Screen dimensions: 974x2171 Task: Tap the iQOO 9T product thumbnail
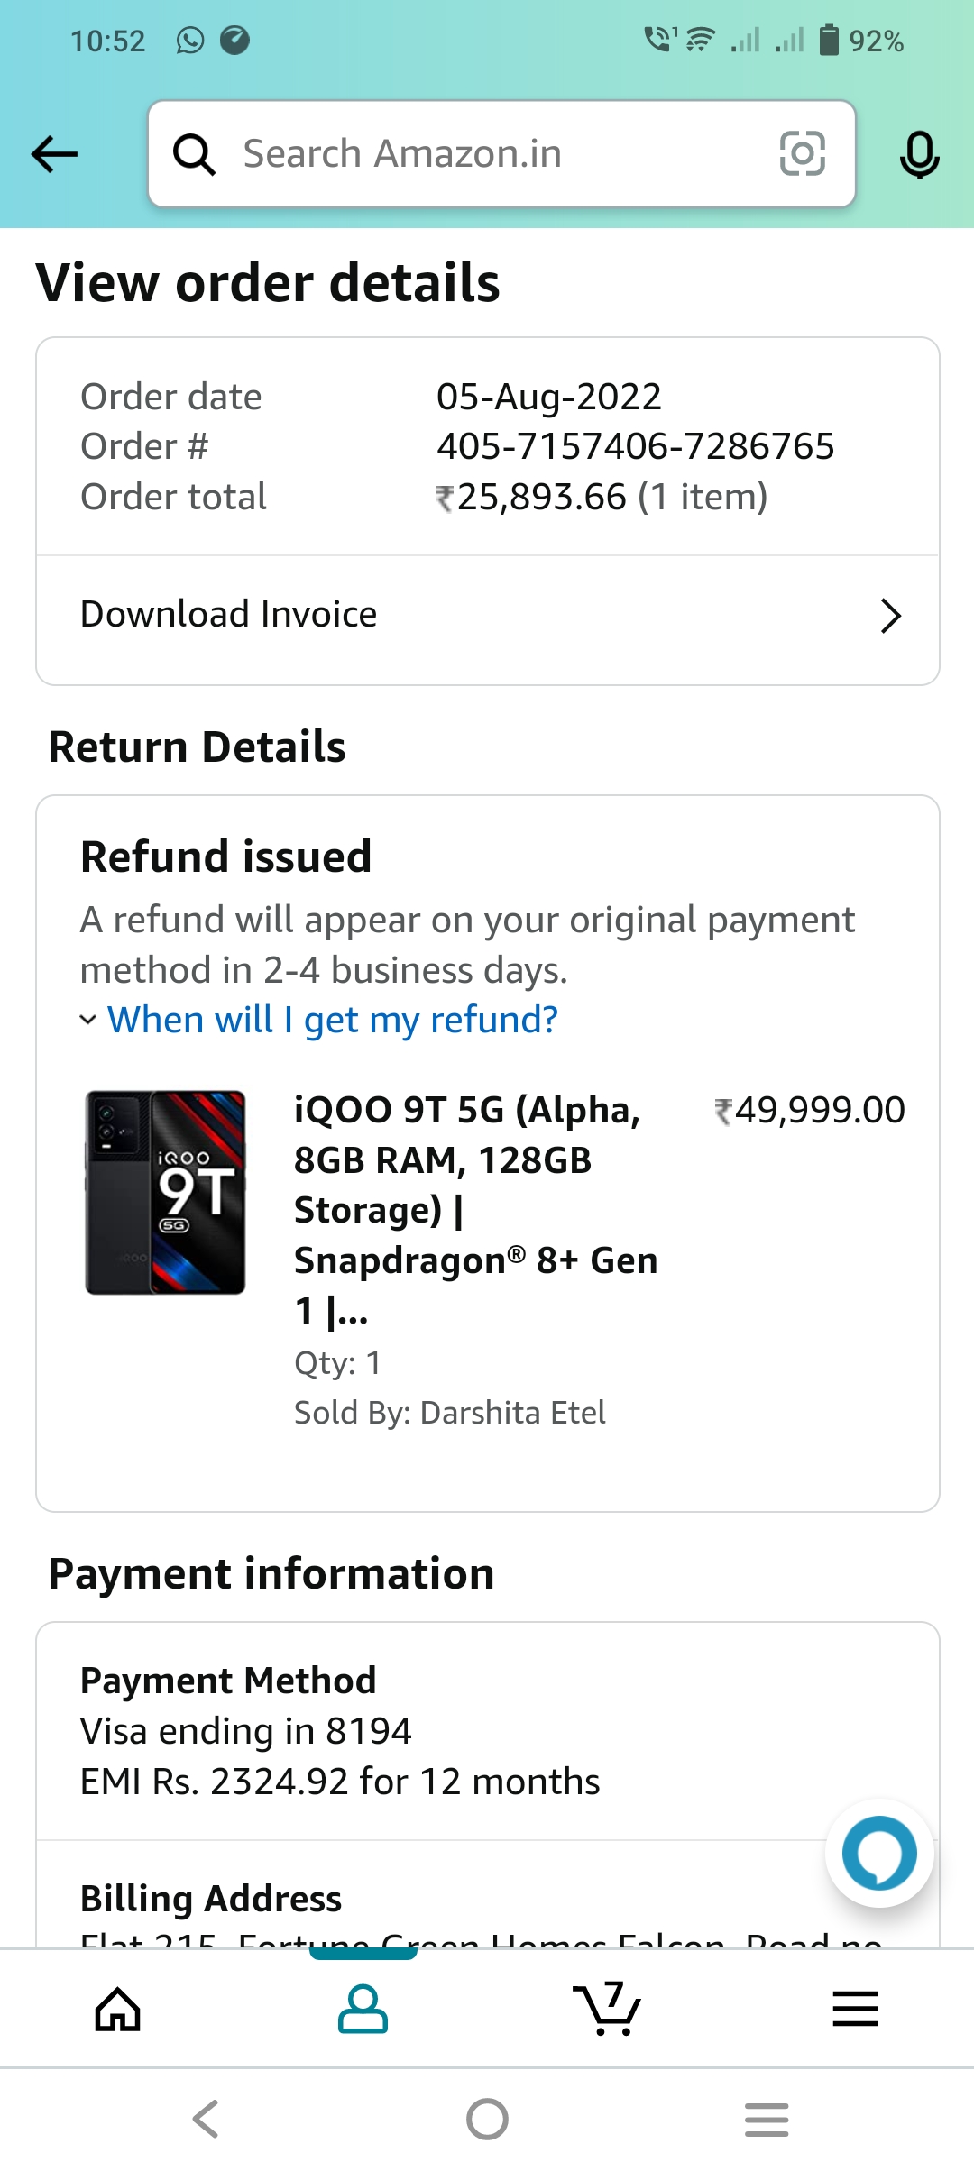[165, 1192]
